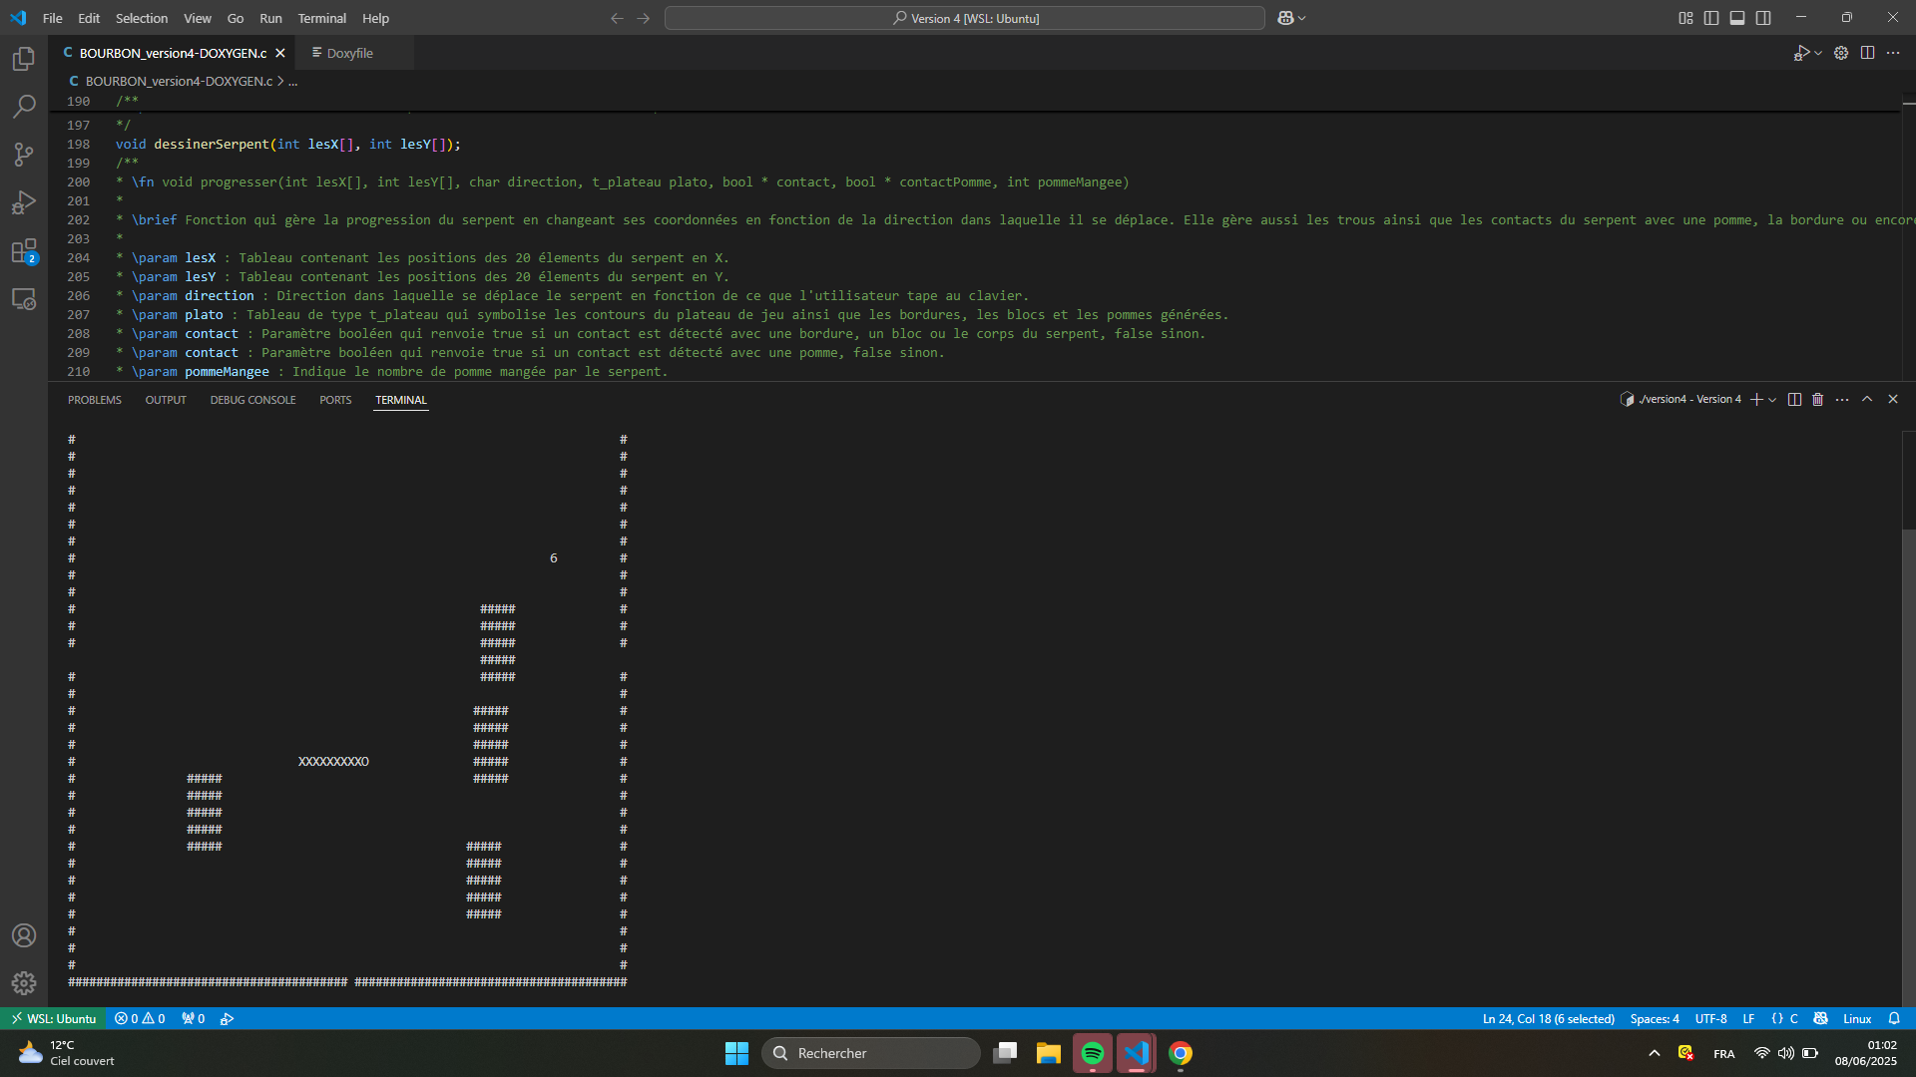This screenshot has width=1916, height=1077.
Task: Toggle the bottom panel layout button
Action: (x=1737, y=18)
